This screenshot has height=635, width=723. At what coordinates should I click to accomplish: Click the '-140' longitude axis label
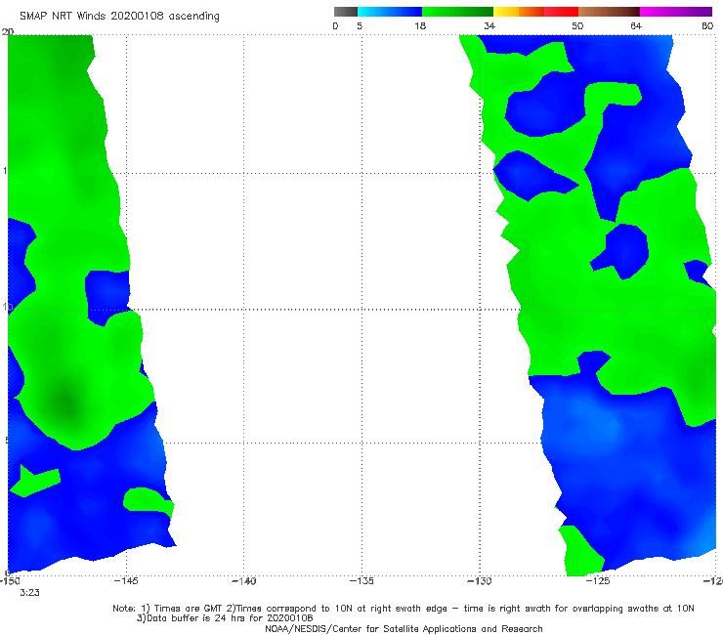pos(243,581)
